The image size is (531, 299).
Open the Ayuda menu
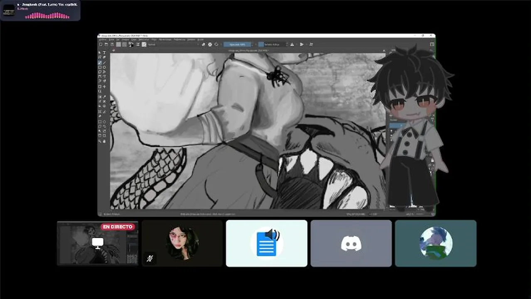click(x=200, y=39)
